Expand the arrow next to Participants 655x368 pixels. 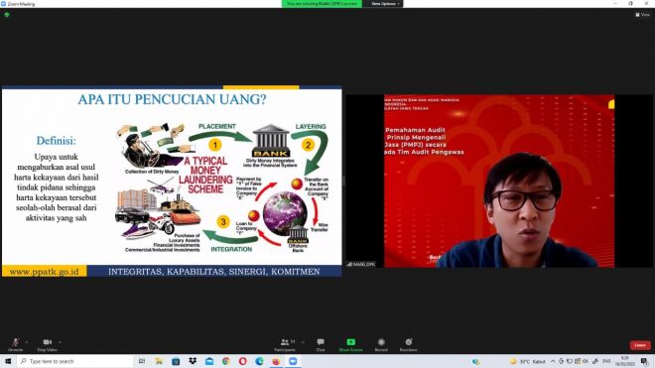(x=303, y=342)
